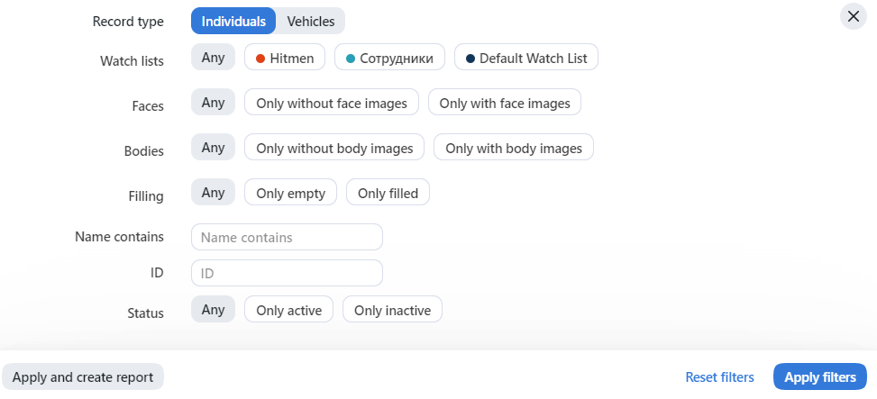The height and width of the screenshot is (399, 877).
Task: Filter only without face images
Action: pyautogui.click(x=332, y=103)
